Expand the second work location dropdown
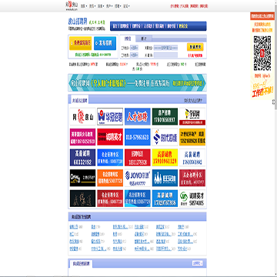 (134, 55)
